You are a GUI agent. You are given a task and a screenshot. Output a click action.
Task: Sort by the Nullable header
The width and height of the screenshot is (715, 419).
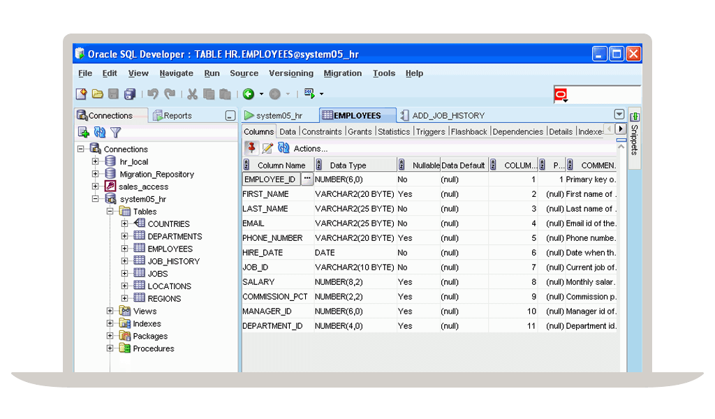tap(419, 165)
